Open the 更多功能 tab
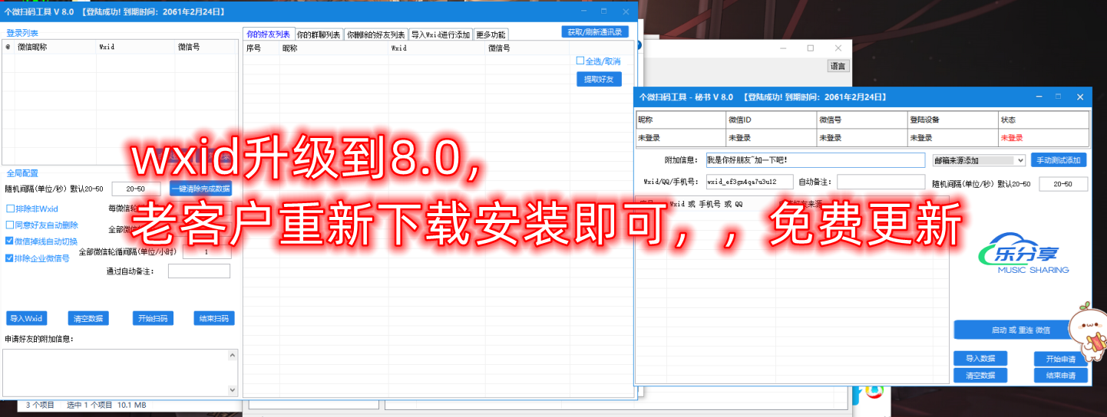Screen dimensions: 1107x417 tap(491, 34)
